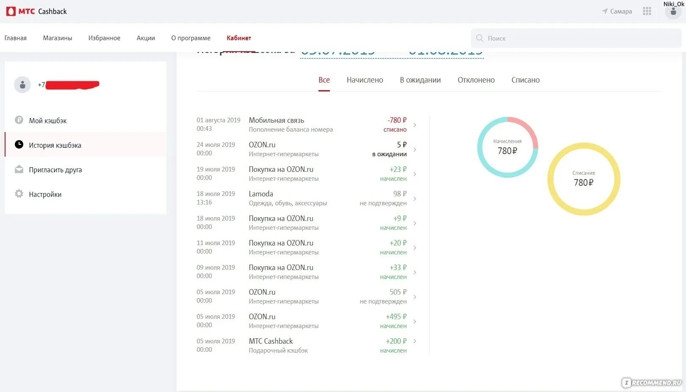Open Избранное in the navigation
This screenshot has height=392, width=686.
tap(104, 38)
